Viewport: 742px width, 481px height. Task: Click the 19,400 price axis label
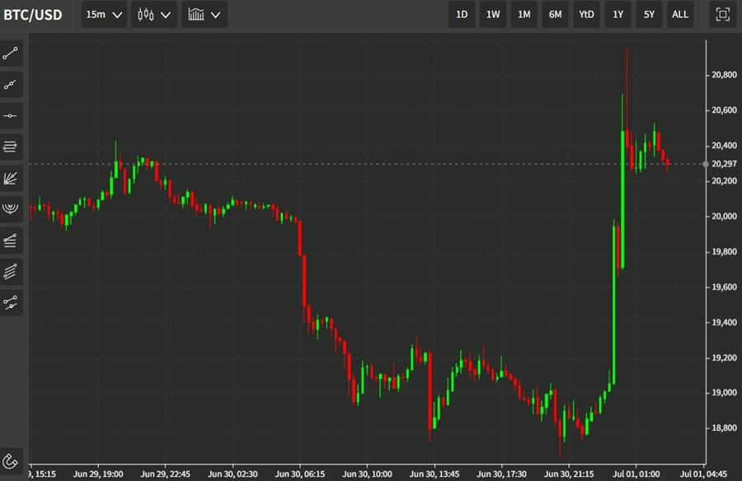click(724, 323)
